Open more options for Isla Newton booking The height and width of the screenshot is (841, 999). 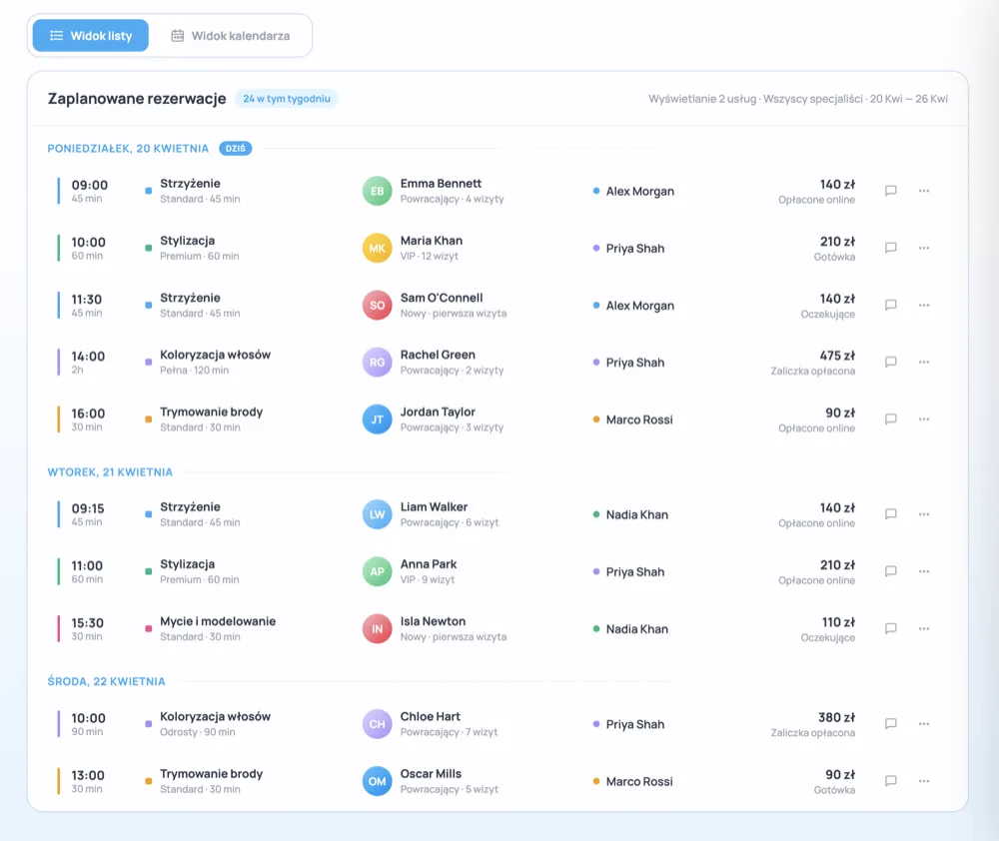tap(924, 629)
